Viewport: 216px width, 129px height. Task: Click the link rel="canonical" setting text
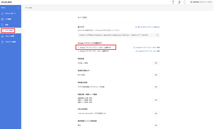point(92,113)
